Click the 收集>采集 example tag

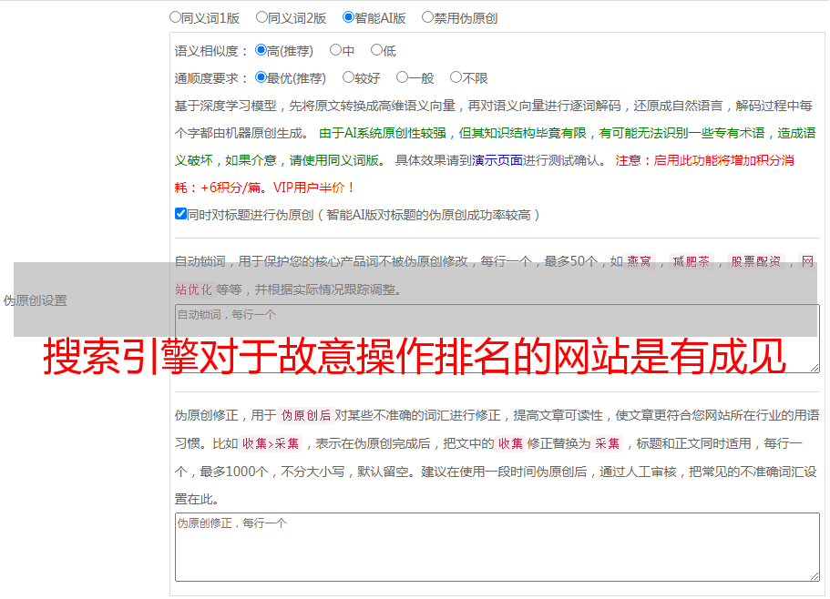pos(271,443)
